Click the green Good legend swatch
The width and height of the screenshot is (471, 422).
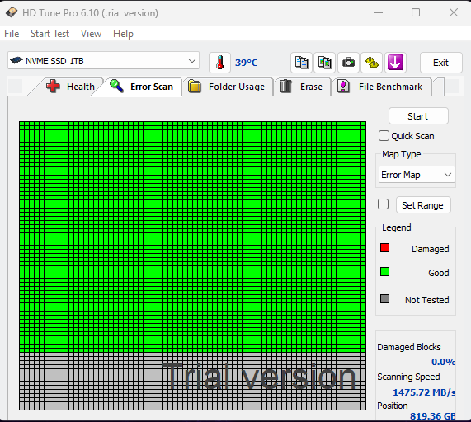384,272
